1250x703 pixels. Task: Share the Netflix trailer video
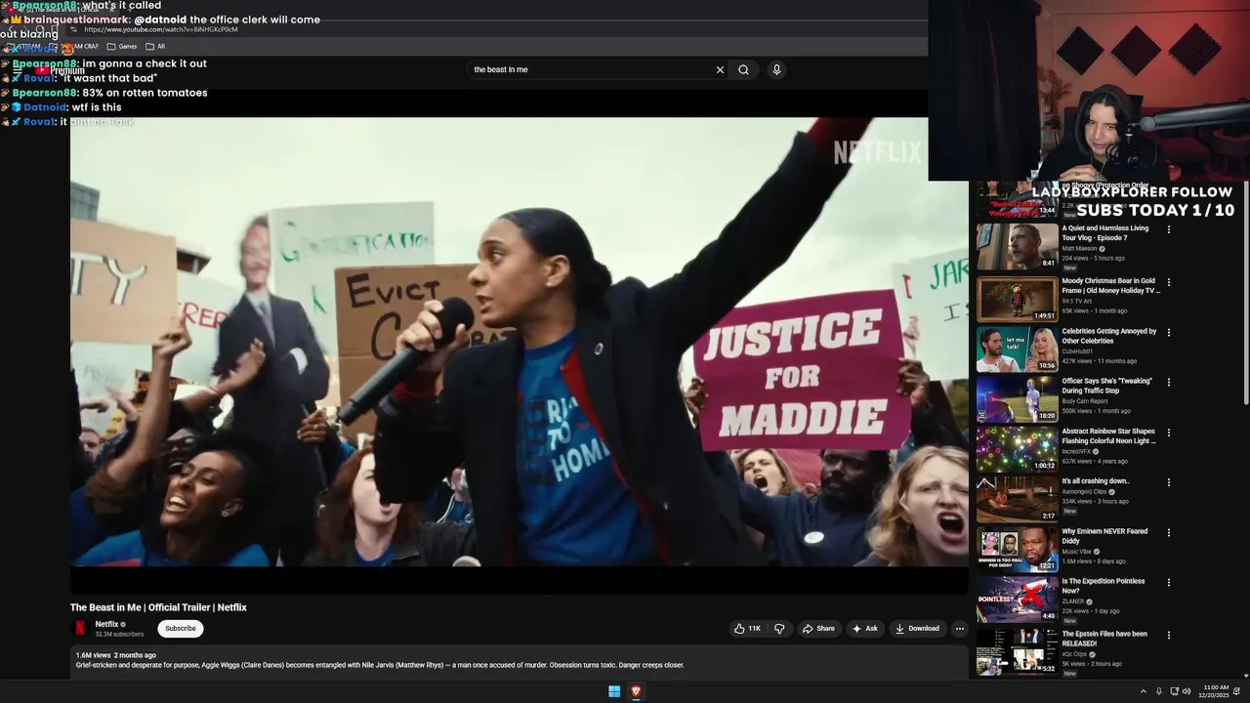click(818, 629)
